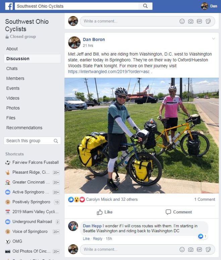Screen dimensions: 221x260
Task: Open the intertwangled.com link in post
Action: coord(109,72)
